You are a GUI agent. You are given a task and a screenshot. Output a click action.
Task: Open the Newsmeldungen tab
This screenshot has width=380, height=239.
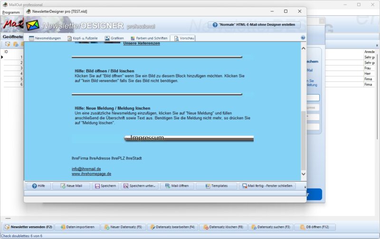45,38
